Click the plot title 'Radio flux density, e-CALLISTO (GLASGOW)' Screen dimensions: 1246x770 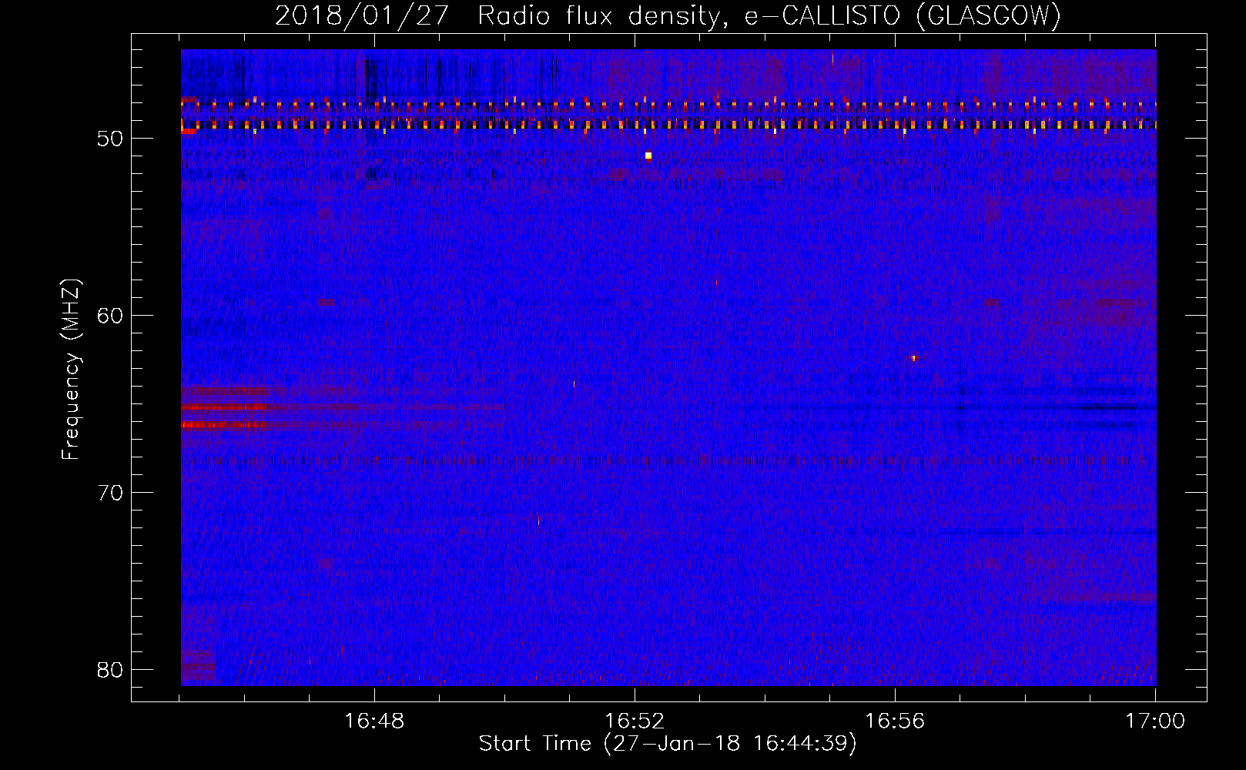769,15
